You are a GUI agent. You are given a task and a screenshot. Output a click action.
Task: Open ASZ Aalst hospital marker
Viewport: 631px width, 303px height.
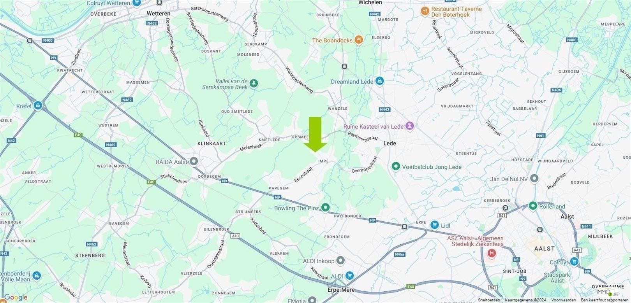[x=492, y=254]
